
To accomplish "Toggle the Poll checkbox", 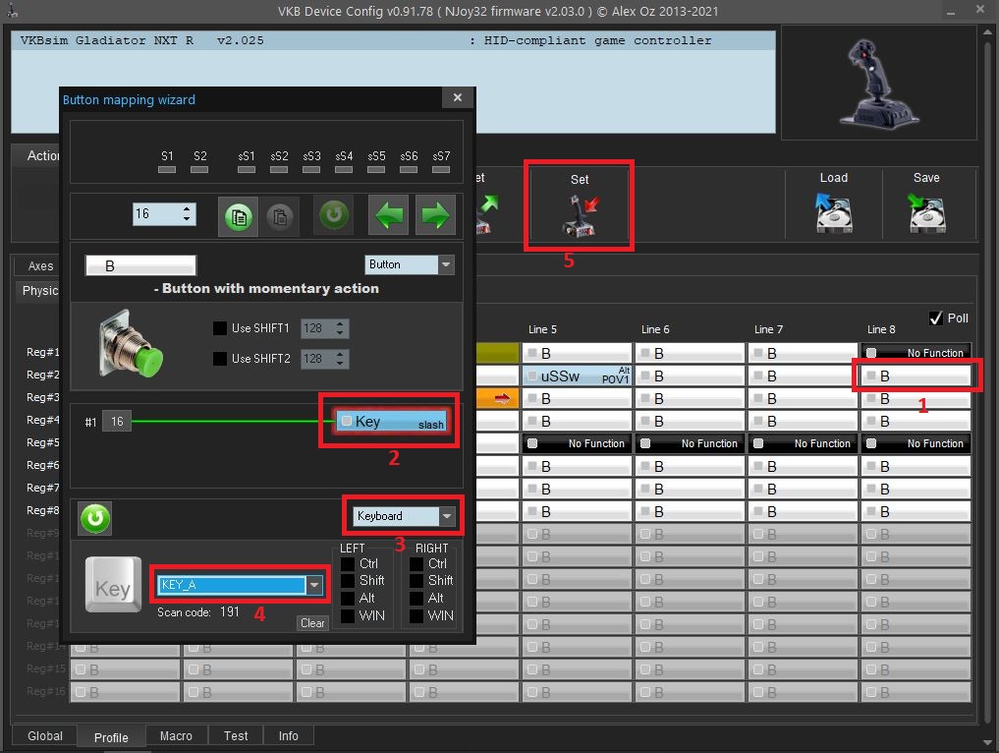I will pos(936,319).
